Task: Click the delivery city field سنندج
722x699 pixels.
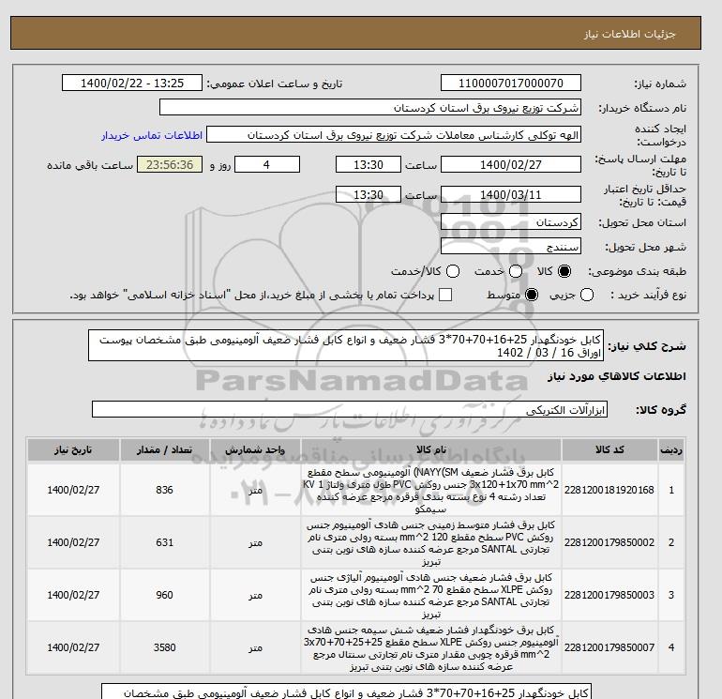Action: 511,246
